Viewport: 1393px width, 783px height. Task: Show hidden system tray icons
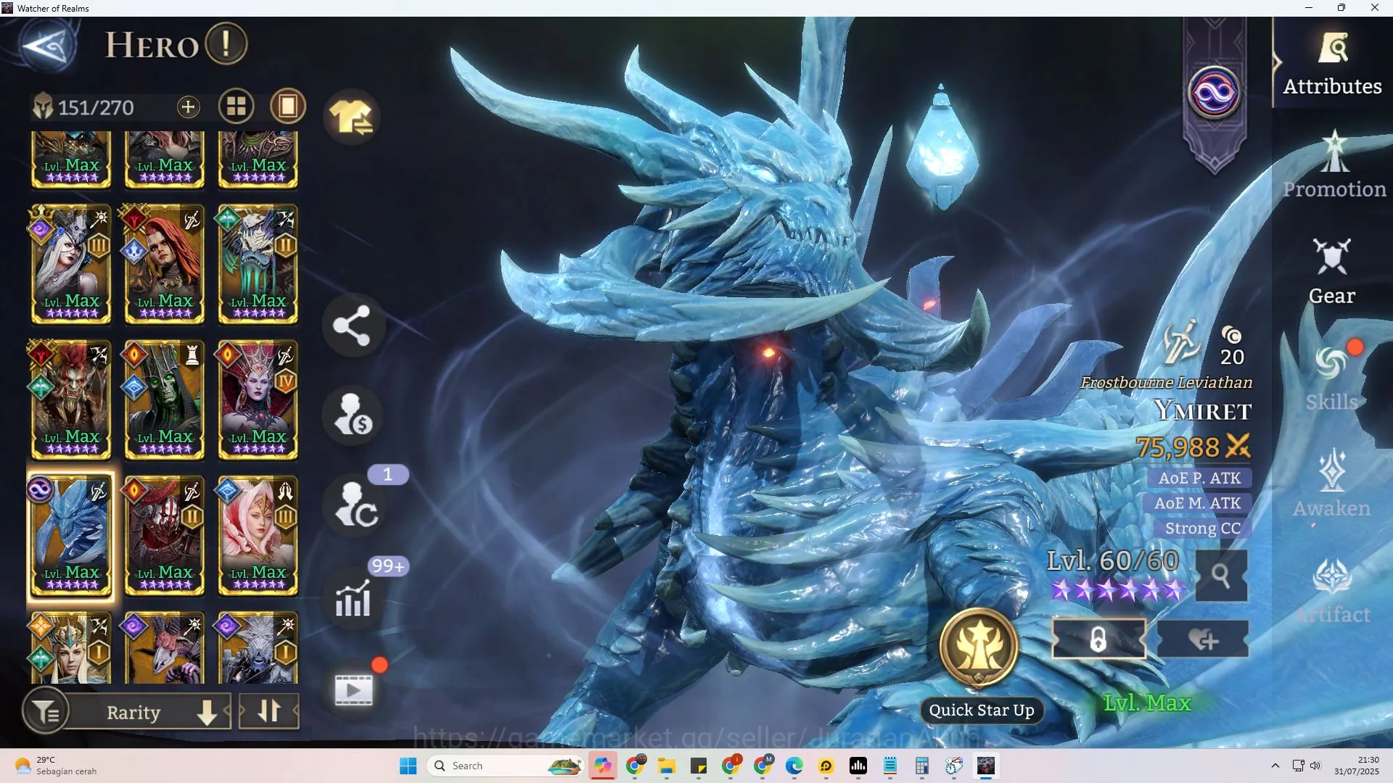(1275, 766)
